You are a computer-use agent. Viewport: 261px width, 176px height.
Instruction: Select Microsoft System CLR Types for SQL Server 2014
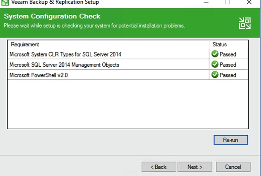pos(128,54)
